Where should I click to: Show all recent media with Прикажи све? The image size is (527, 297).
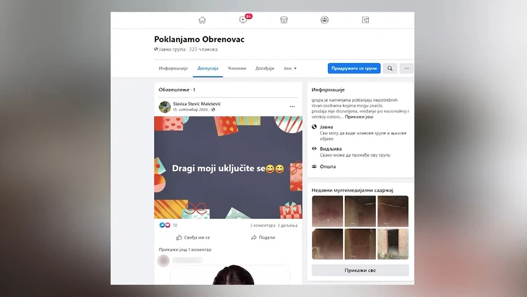pos(360,270)
